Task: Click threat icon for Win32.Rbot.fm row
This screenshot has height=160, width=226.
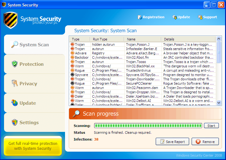Action: (72, 57)
